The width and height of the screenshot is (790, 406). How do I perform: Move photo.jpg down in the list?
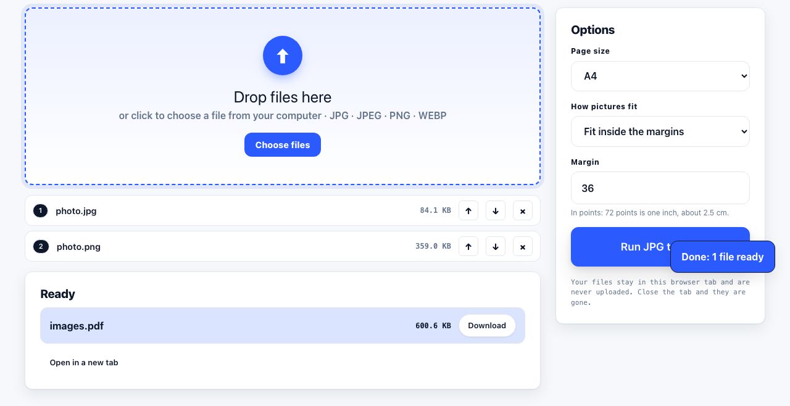coord(496,210)
